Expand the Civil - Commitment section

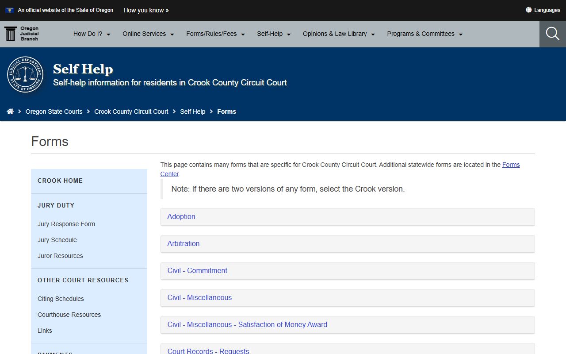tap(348, 271)
